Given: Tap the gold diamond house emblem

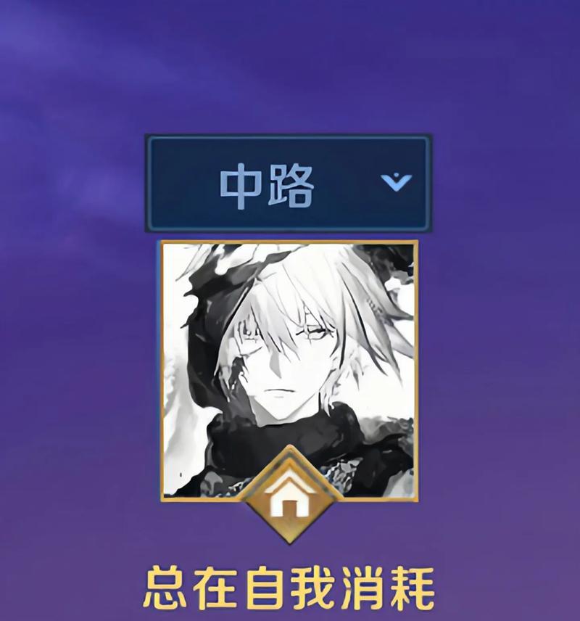Looking at the screenshot, I should pos(290,495).
